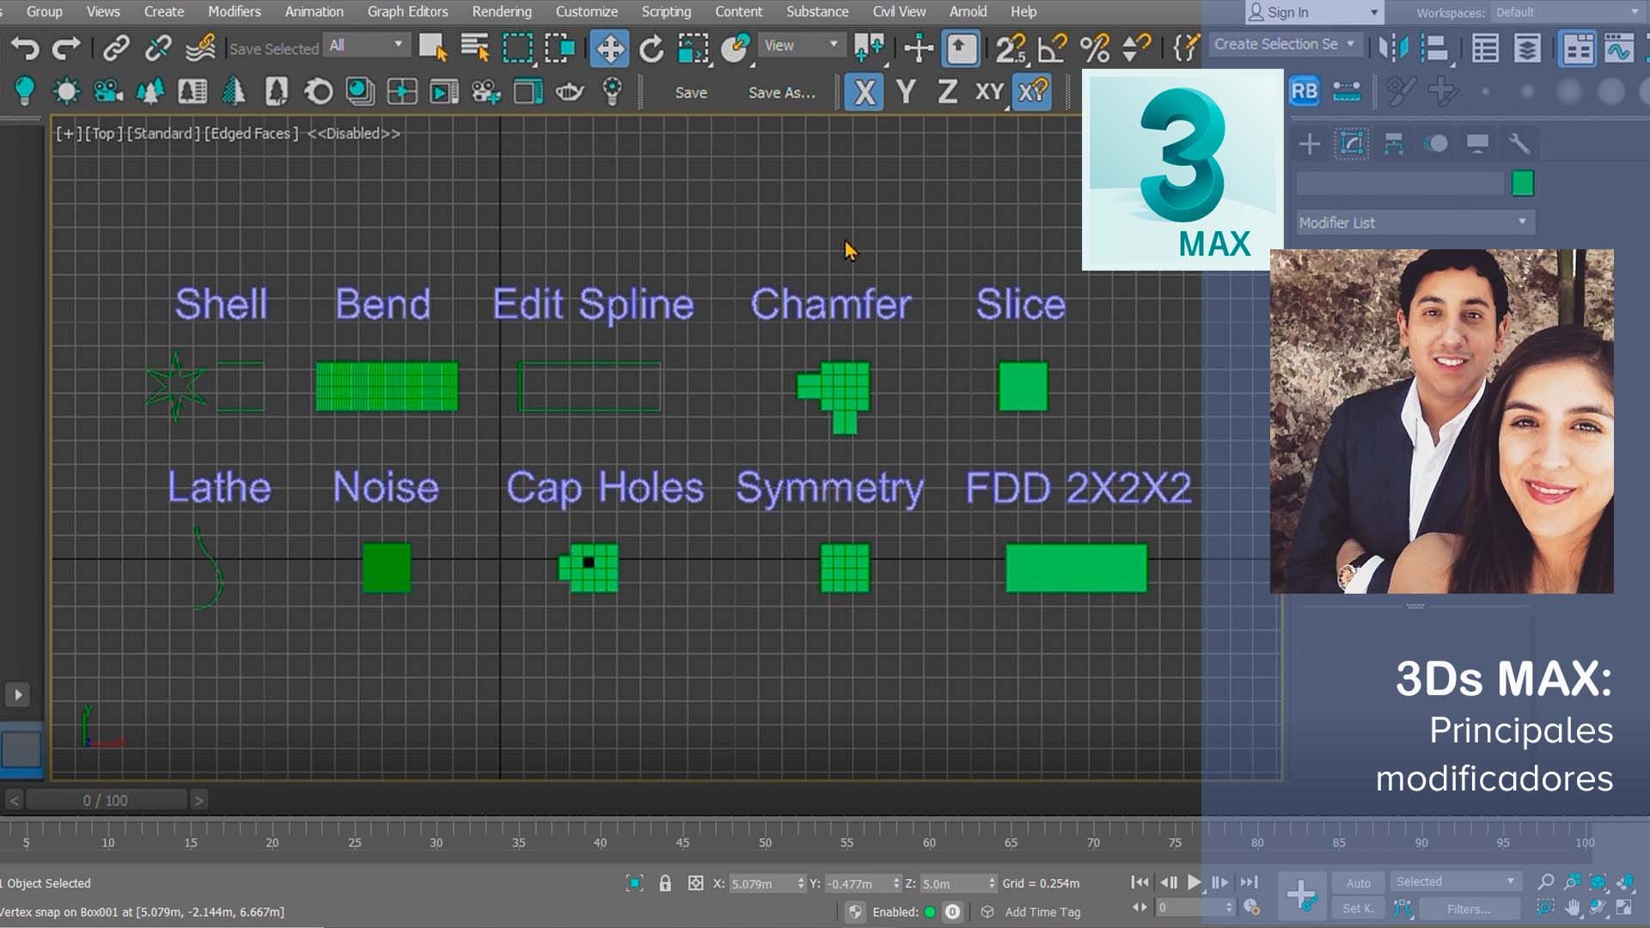Screen dimensions: 1650x928
Task: Click the Undo arrow icon
Action: point(25,48)
